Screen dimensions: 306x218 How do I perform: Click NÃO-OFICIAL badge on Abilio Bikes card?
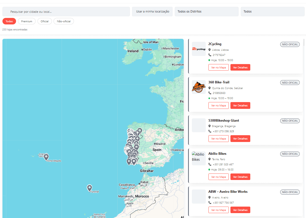coord(290,154)
